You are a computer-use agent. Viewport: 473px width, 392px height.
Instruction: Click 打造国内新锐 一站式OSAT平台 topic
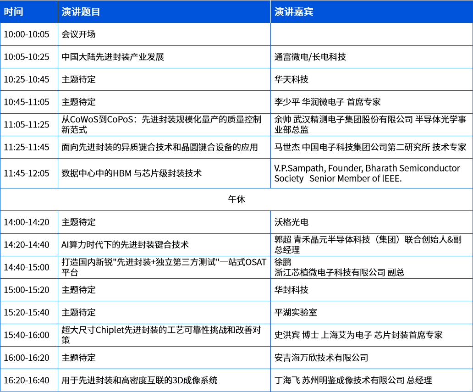164,267
